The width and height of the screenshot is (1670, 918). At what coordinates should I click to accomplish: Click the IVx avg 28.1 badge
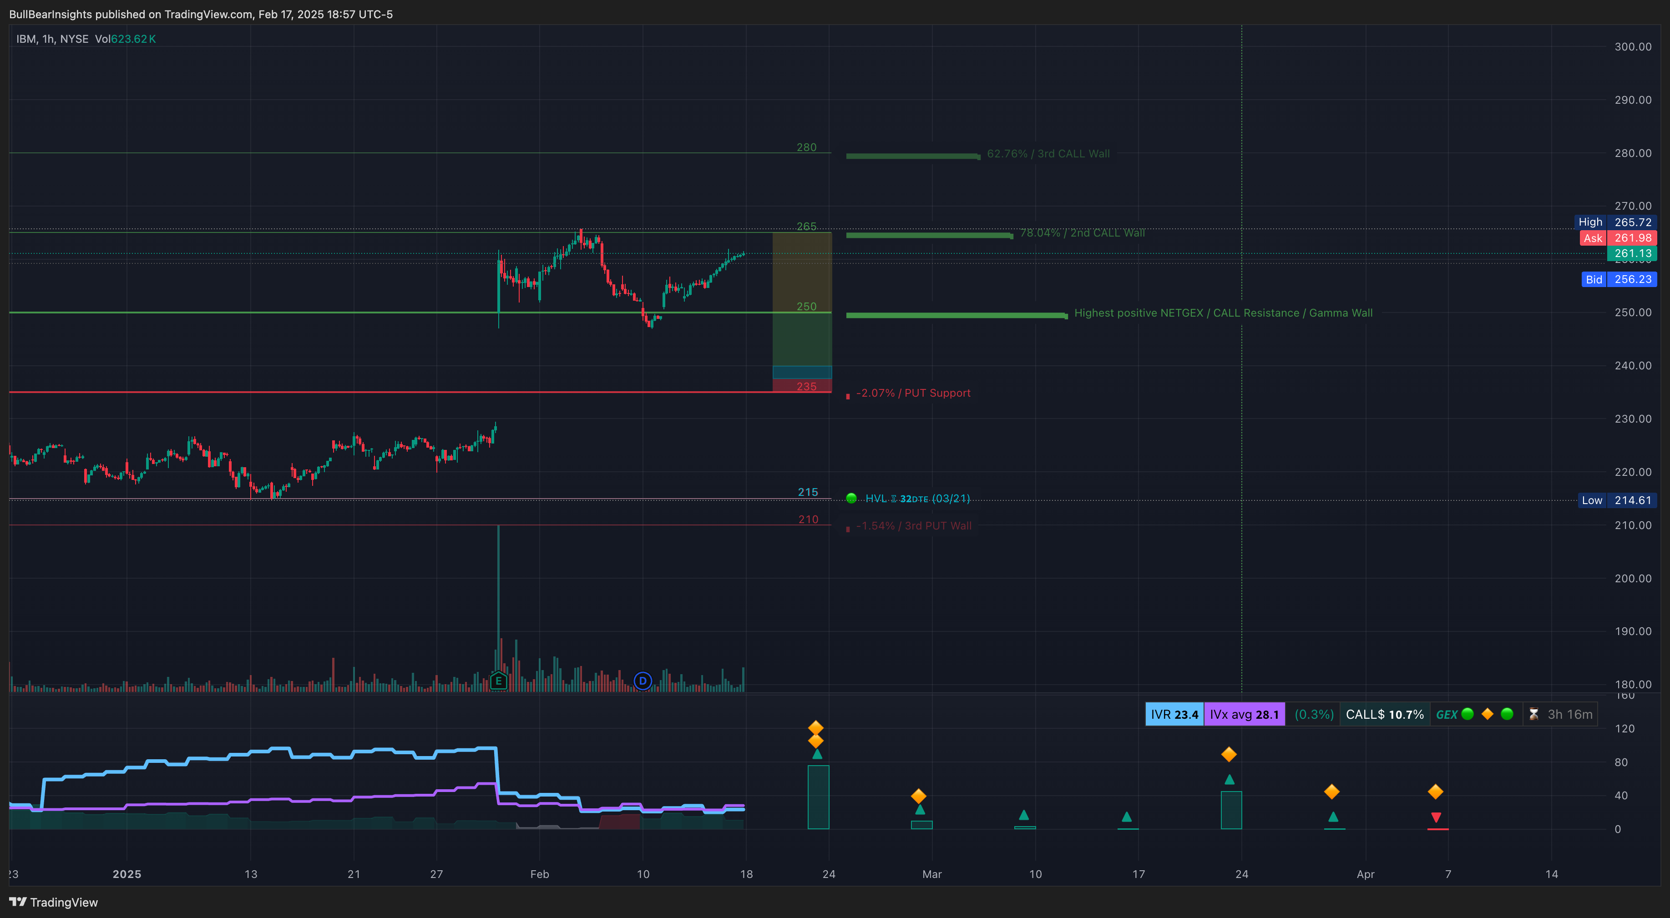1244,715
